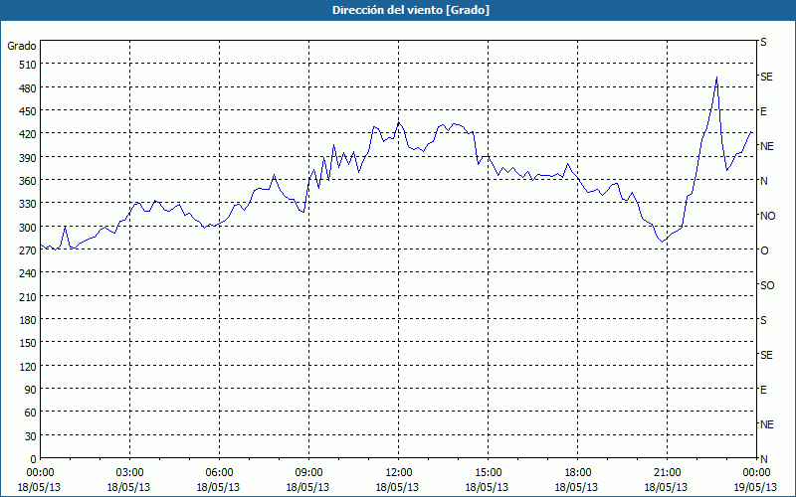Select the 30 degree axis label
Viewport: 796px width, 497px height.
coord(31,436)
